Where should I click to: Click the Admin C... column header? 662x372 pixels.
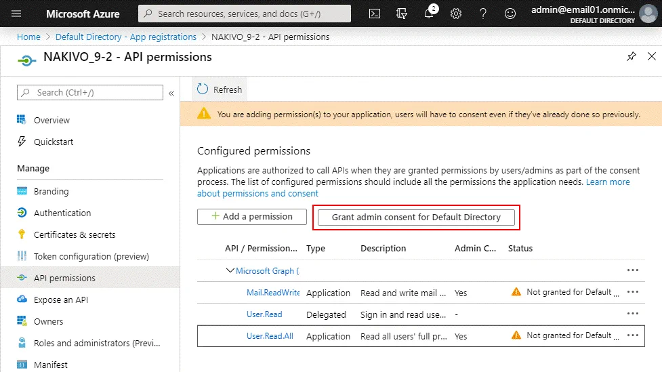[475, 248]
